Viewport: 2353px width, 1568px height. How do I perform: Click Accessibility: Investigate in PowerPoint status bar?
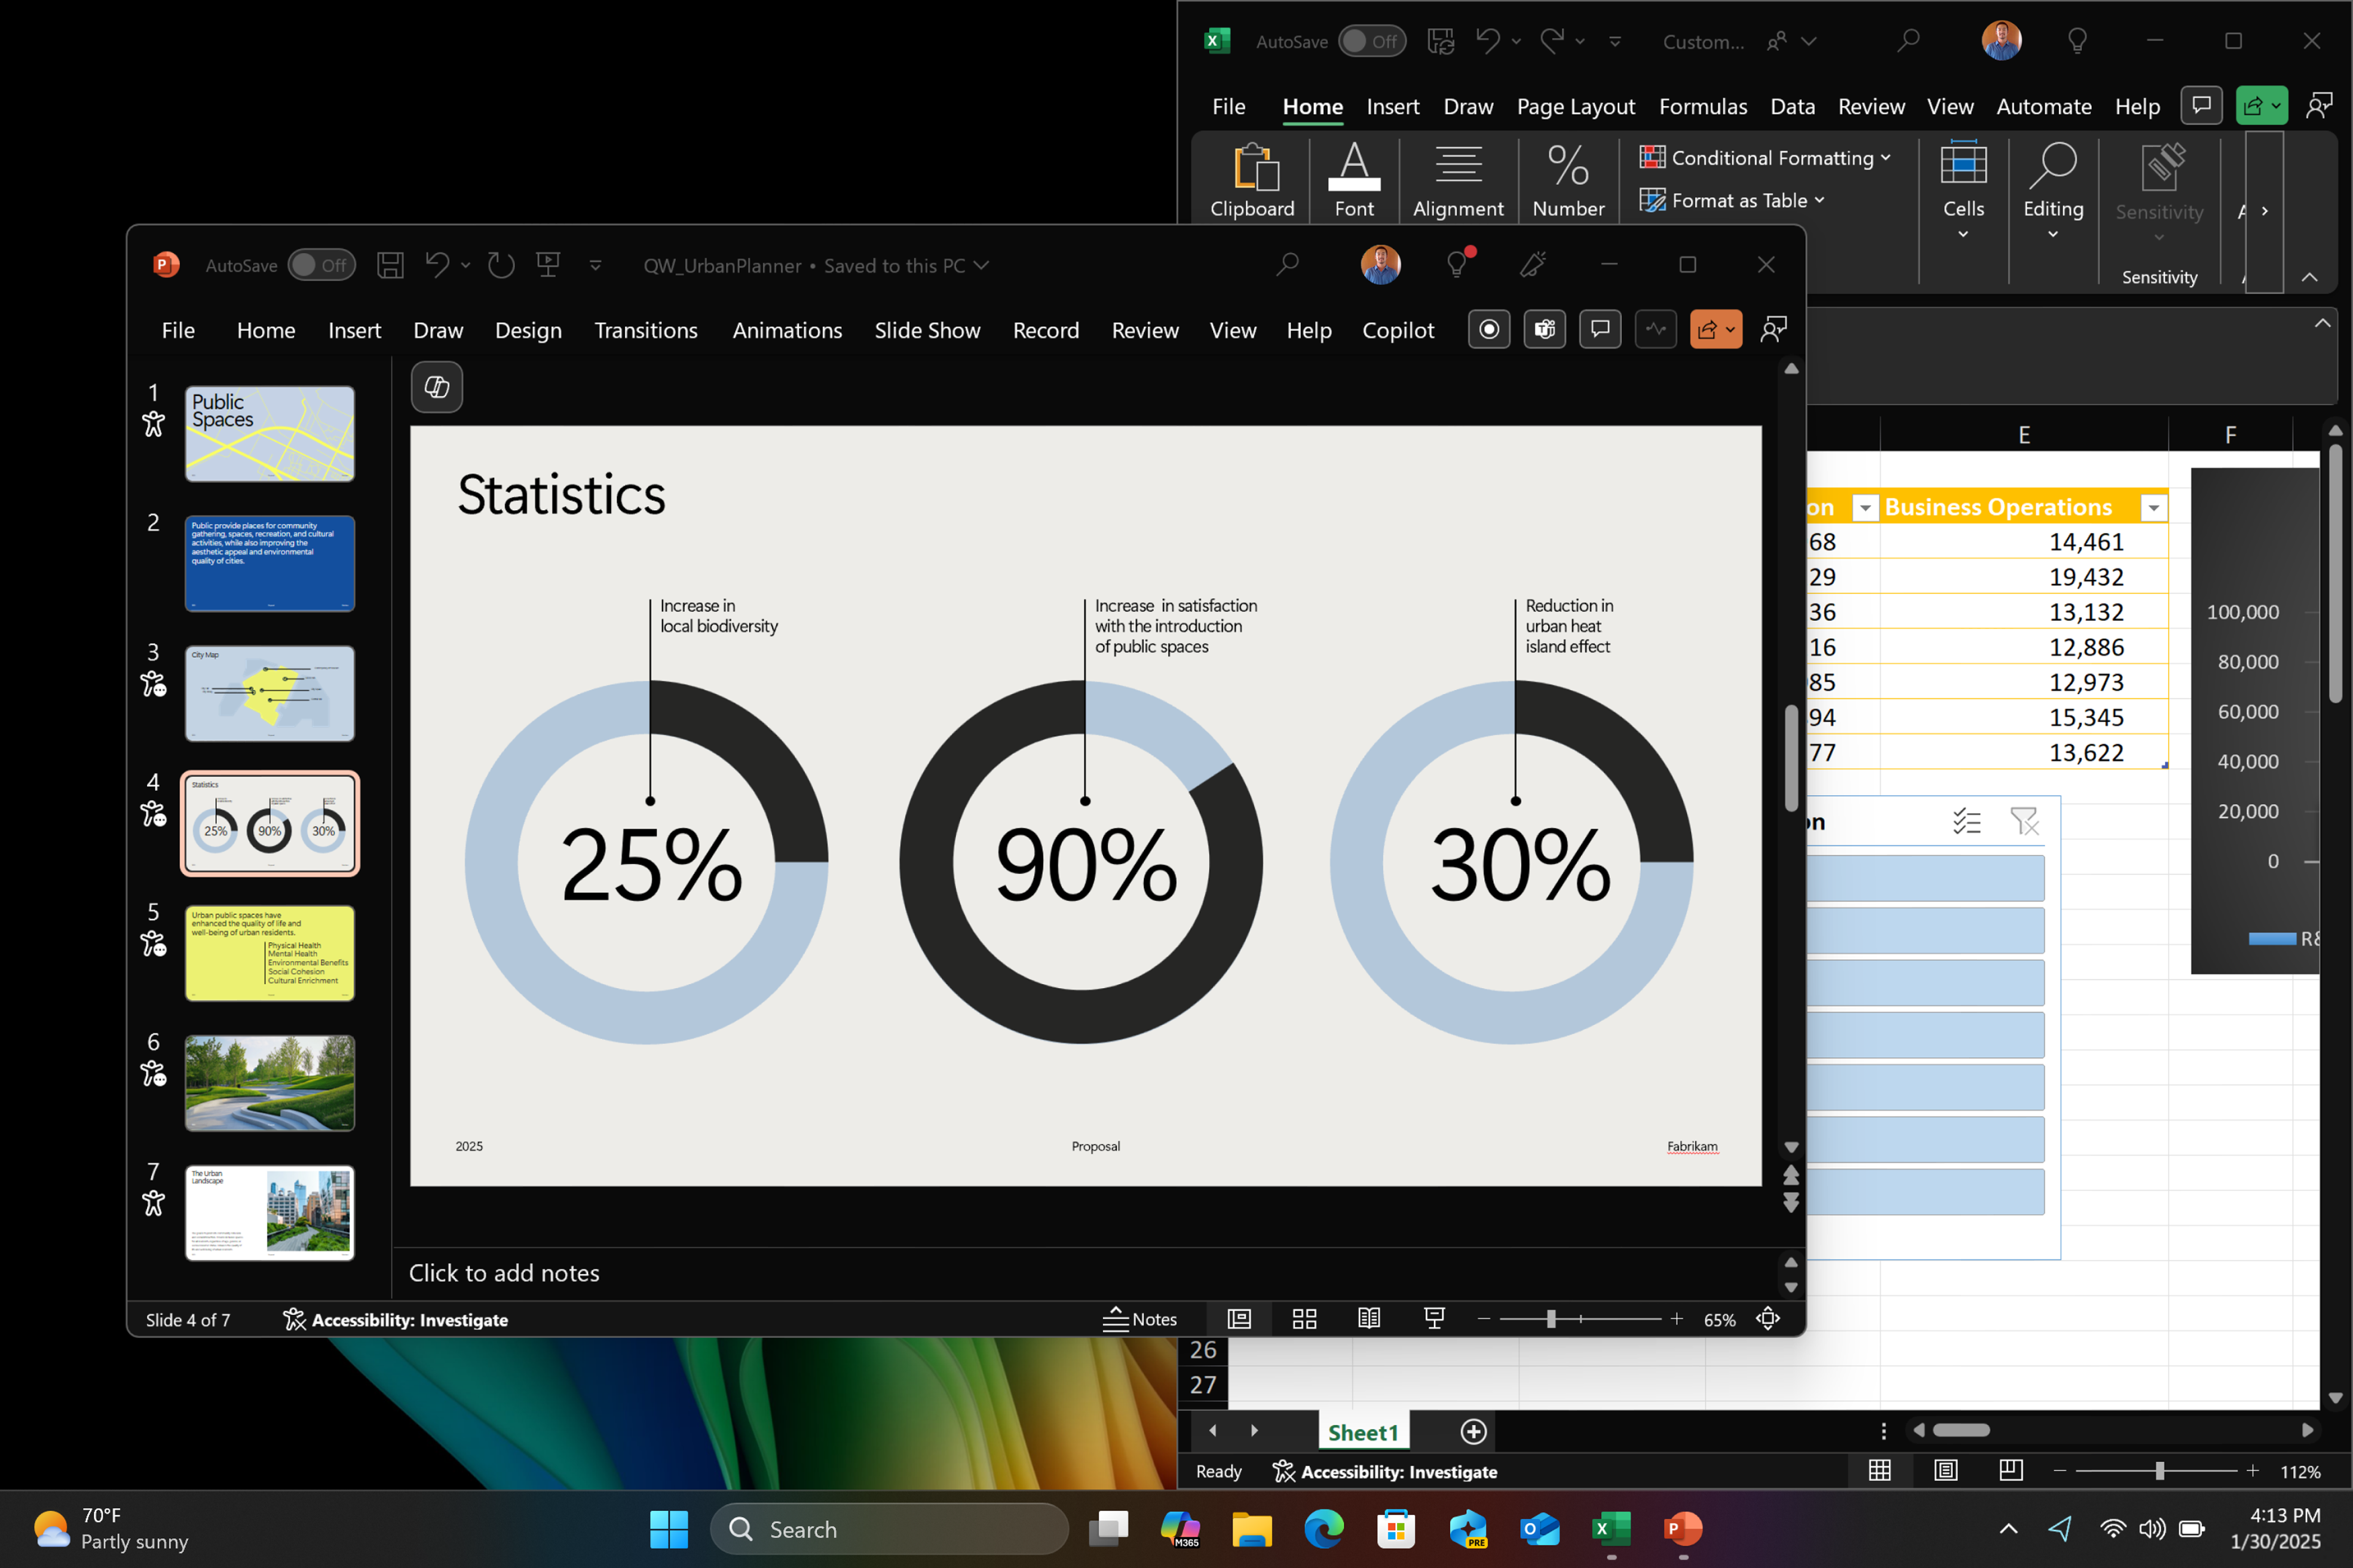(395, 1320)
